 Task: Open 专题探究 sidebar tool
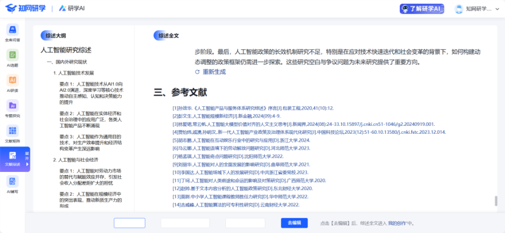[x=13, y=108]
